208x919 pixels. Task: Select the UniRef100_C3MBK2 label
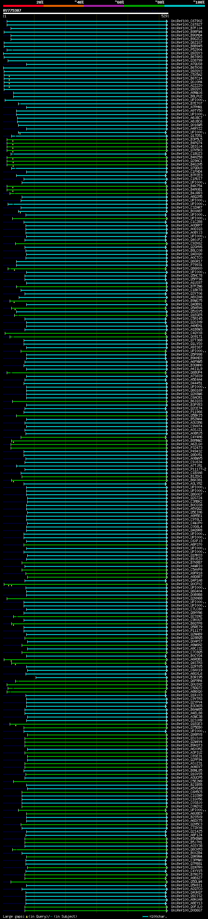pos(186,501)
